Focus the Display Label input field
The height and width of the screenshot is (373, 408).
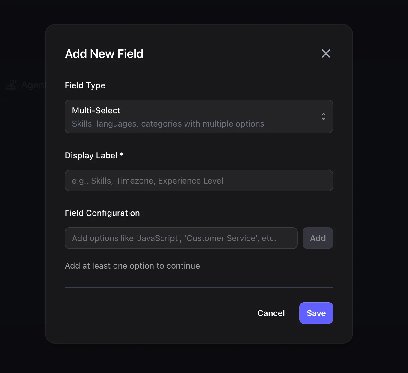coord(199,181)
